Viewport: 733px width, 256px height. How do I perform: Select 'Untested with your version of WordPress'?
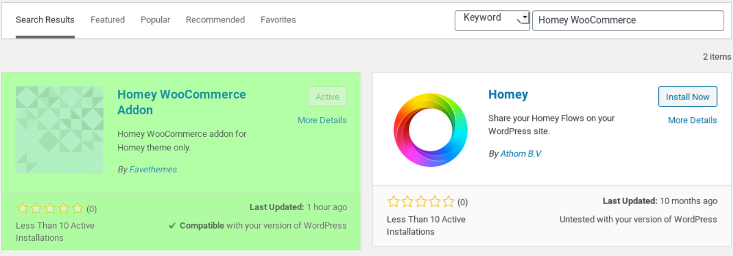point(638,219)
